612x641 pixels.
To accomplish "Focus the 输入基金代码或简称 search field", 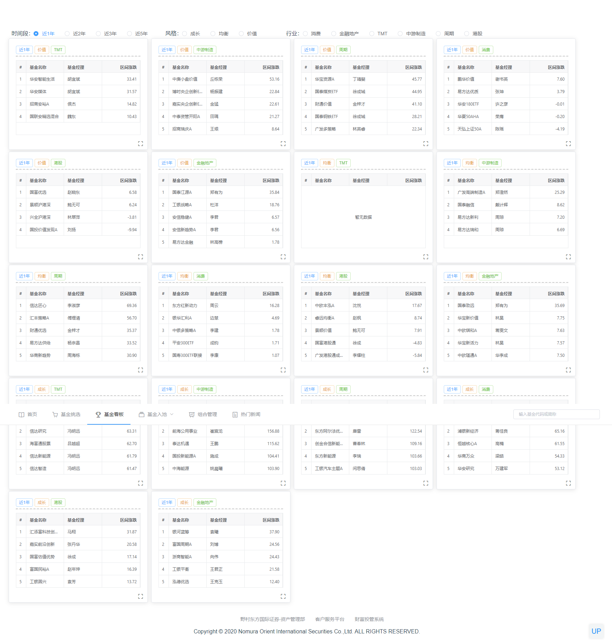I will point(556,414).
